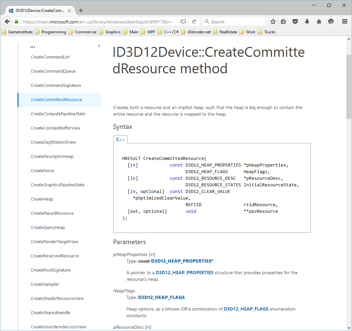This screenshot has width=352, height=331.
Task: Reload the current page
Action: (194, 21)
